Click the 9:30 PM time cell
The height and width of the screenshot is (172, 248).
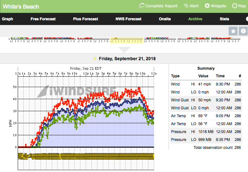223,84
